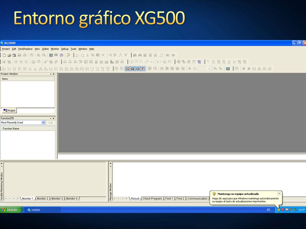Collapse the Function/FB panel with its arrow
Viewport: 306px width, 229px height.
point(51,118)
